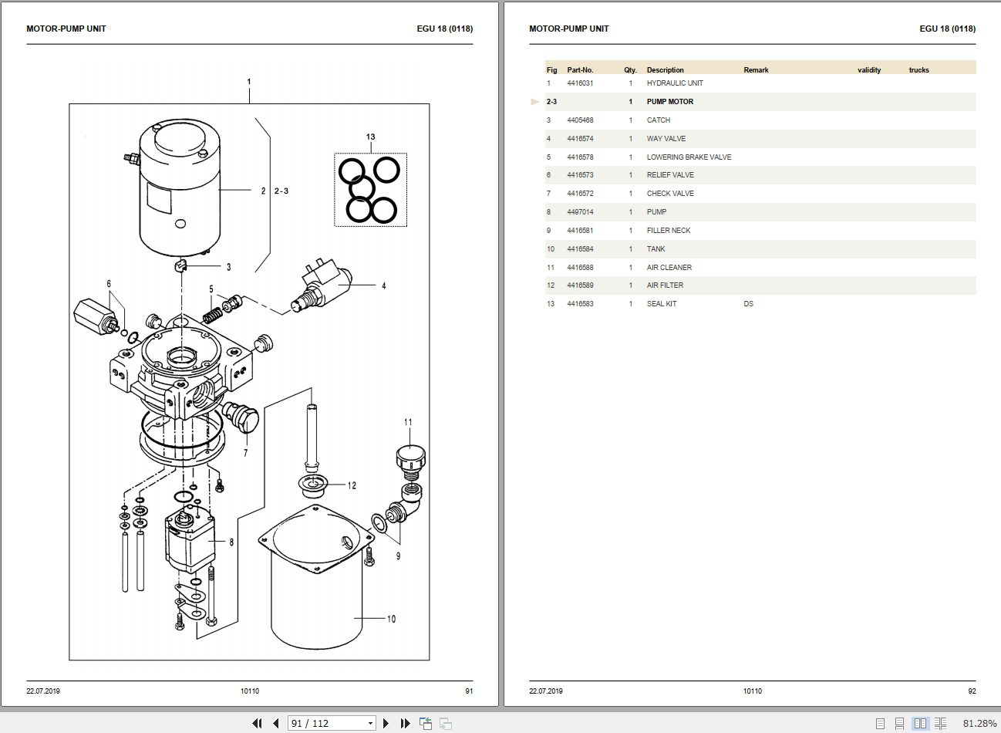Viewport: 1001px width, 733px height.
Task: Click the WAY VALVE description
Action: click(666, 139)
